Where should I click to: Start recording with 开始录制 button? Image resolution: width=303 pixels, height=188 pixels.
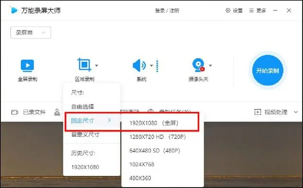point(267,70)
